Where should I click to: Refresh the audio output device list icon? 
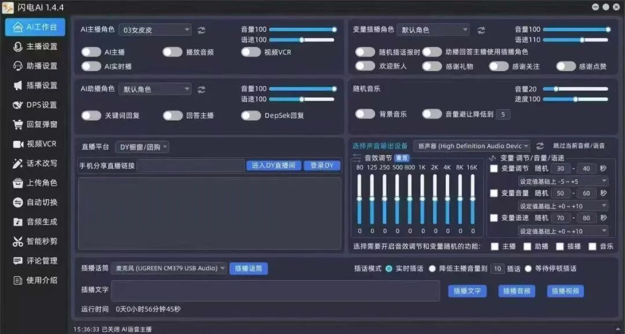[x=540, y=146]
